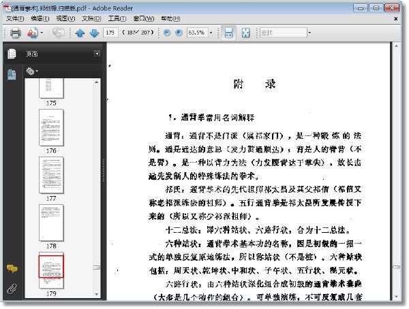Expand the collaborate icon dropdown arrow
409x309 pixels.
click(x=42, y=33)
